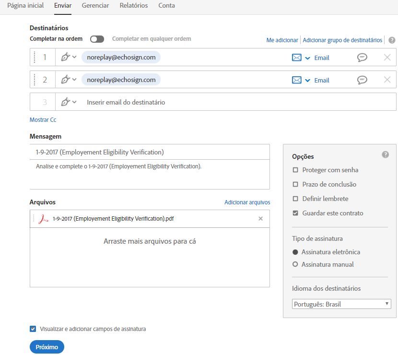398x355 pixels.
Task: Open private message icon for recipient 1
Action: [362, 58]
